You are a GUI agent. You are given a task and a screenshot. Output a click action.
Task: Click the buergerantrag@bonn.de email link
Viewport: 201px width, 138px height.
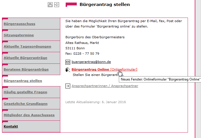click(91, 62)
